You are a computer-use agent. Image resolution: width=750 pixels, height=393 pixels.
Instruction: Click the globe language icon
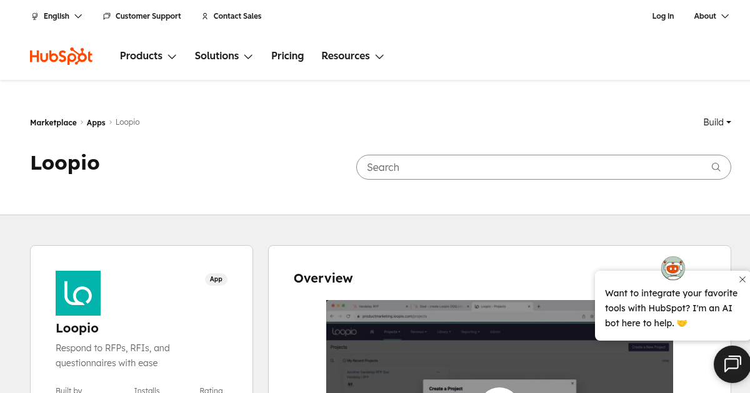pyautogui.click(x=35, y=16)
